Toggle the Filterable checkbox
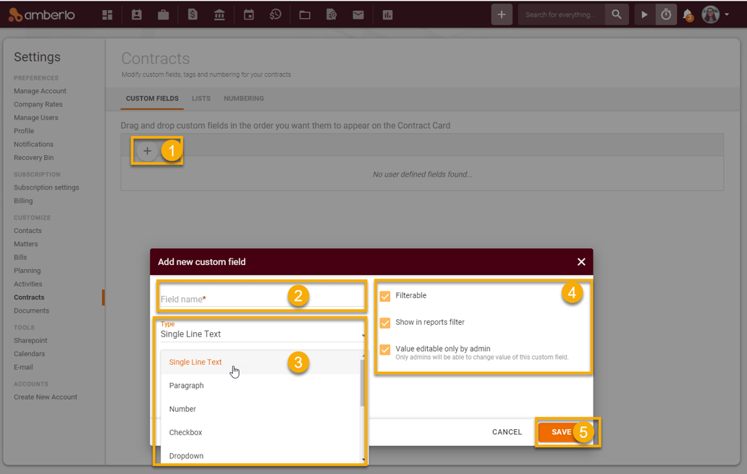This screenshot has width=747, height=474. click(385, 296)
